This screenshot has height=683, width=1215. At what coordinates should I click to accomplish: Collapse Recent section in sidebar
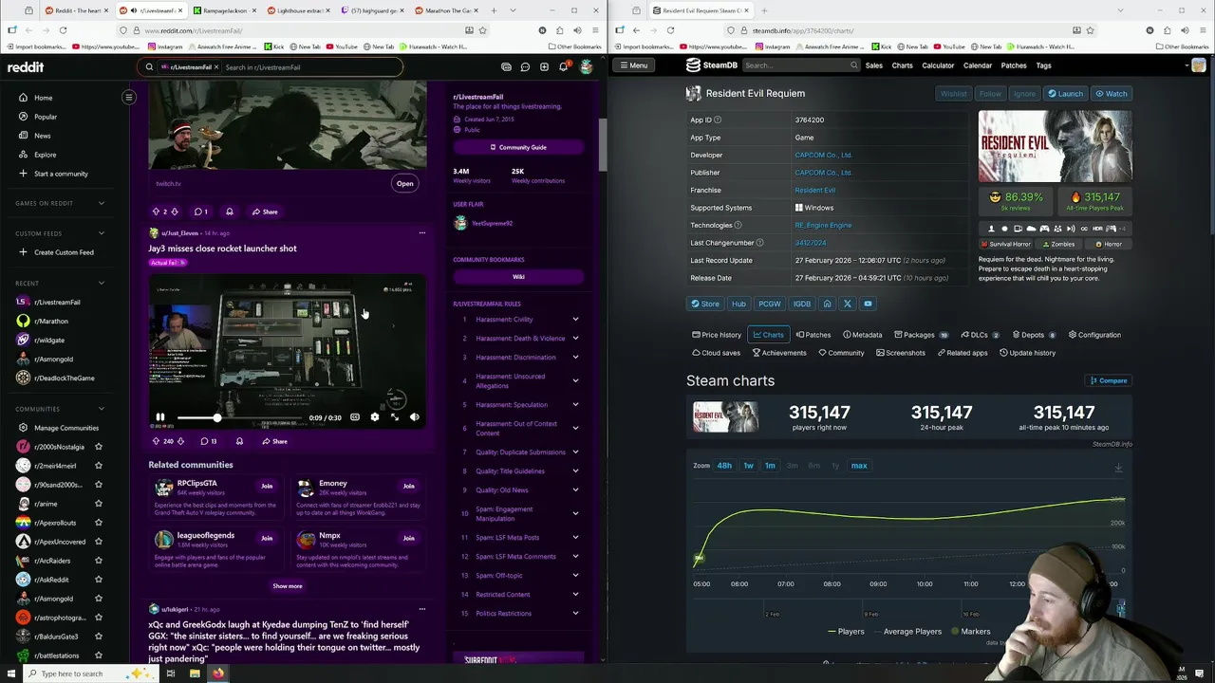click(102, 283)
